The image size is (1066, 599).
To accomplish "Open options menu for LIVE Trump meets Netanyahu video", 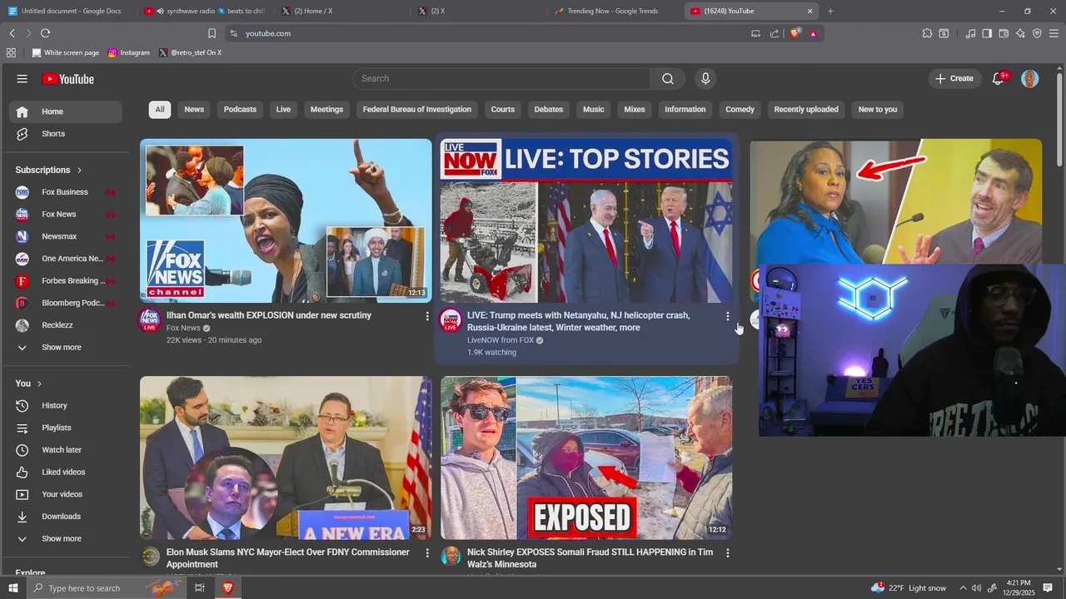I will pos(728,316).
